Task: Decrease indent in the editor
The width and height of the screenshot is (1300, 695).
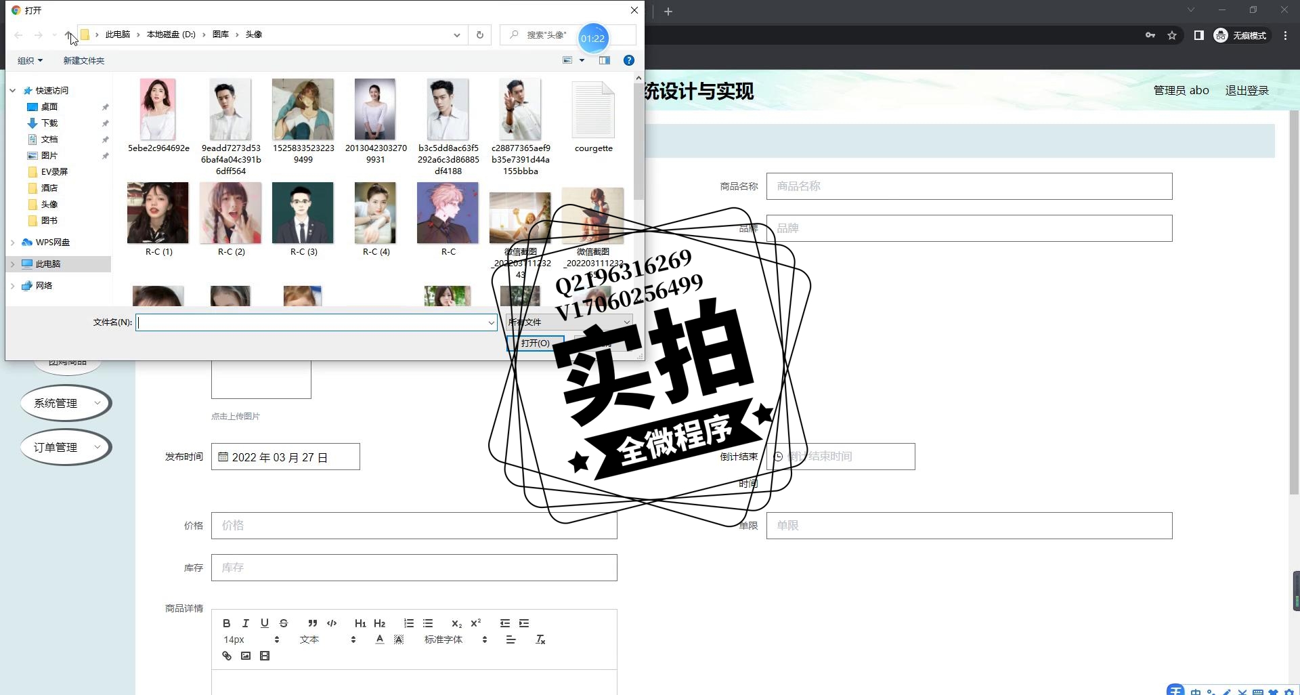Action: [x=504, y=623]
